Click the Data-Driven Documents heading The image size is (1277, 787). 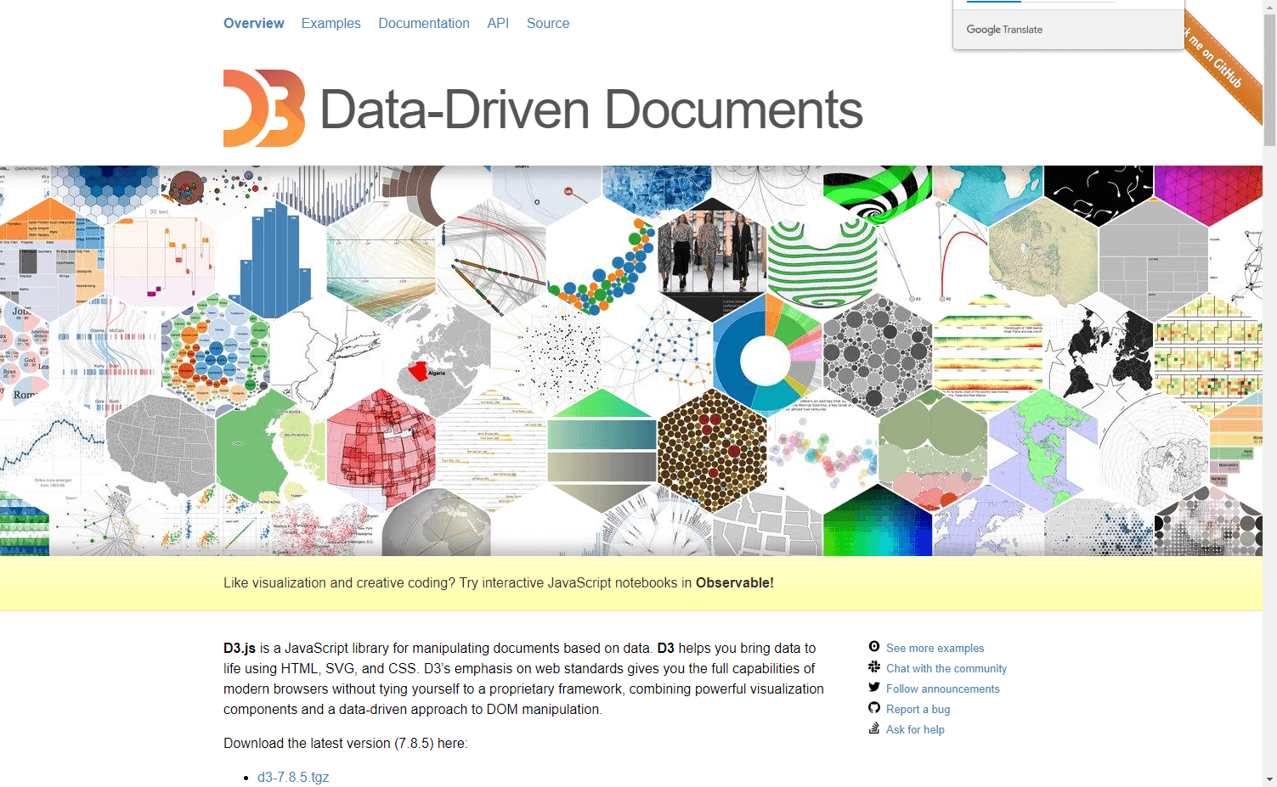click(590, 110)
